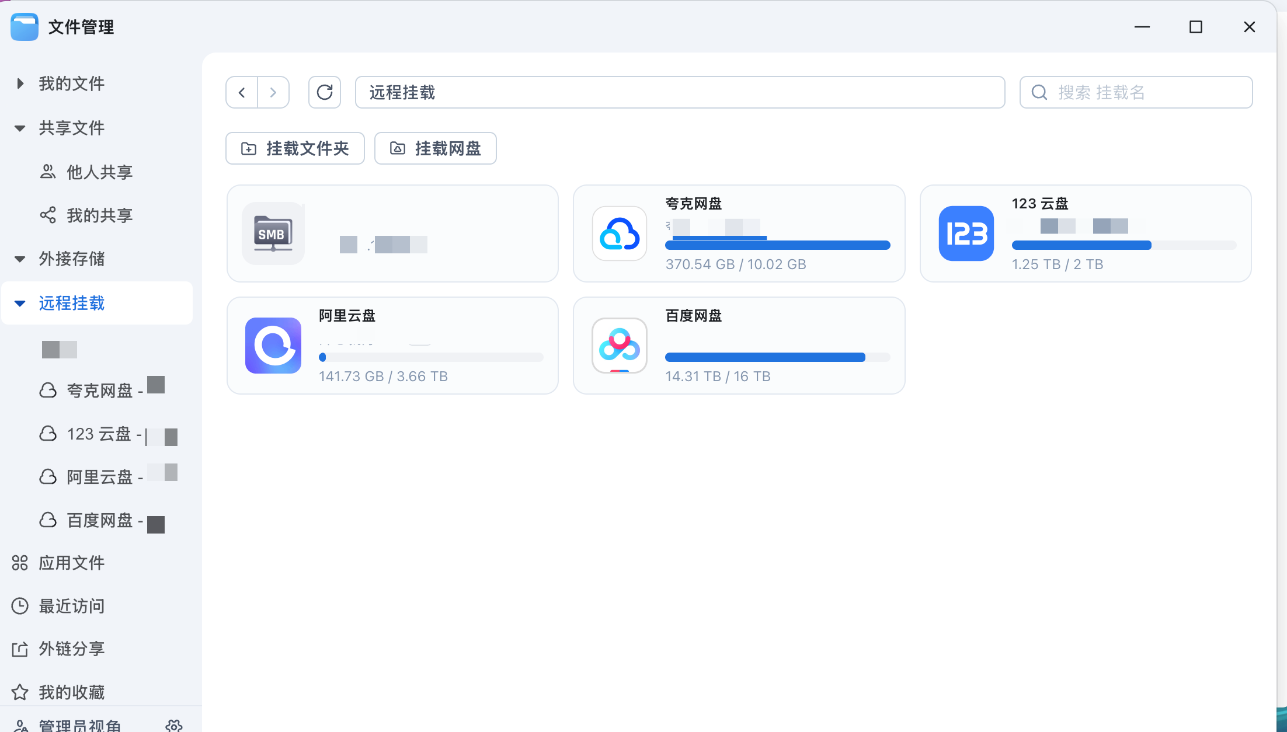Click the 14.31 TB / 16 TB text

pyautogui.click(x=718, y=377)
